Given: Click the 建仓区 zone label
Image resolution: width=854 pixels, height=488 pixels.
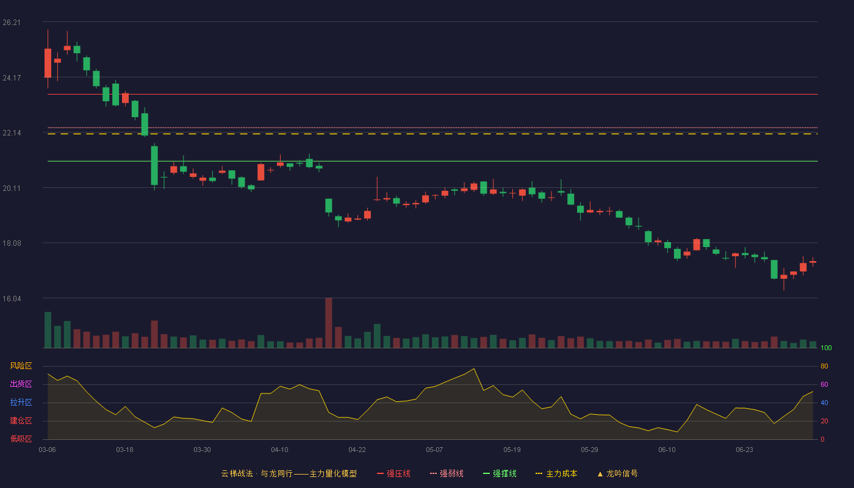Looking at the screenshot, I should click(21, 421).
